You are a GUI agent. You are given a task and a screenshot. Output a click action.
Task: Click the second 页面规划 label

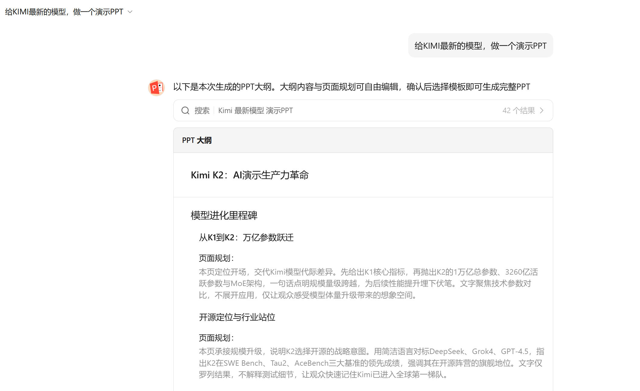[216, 338]
